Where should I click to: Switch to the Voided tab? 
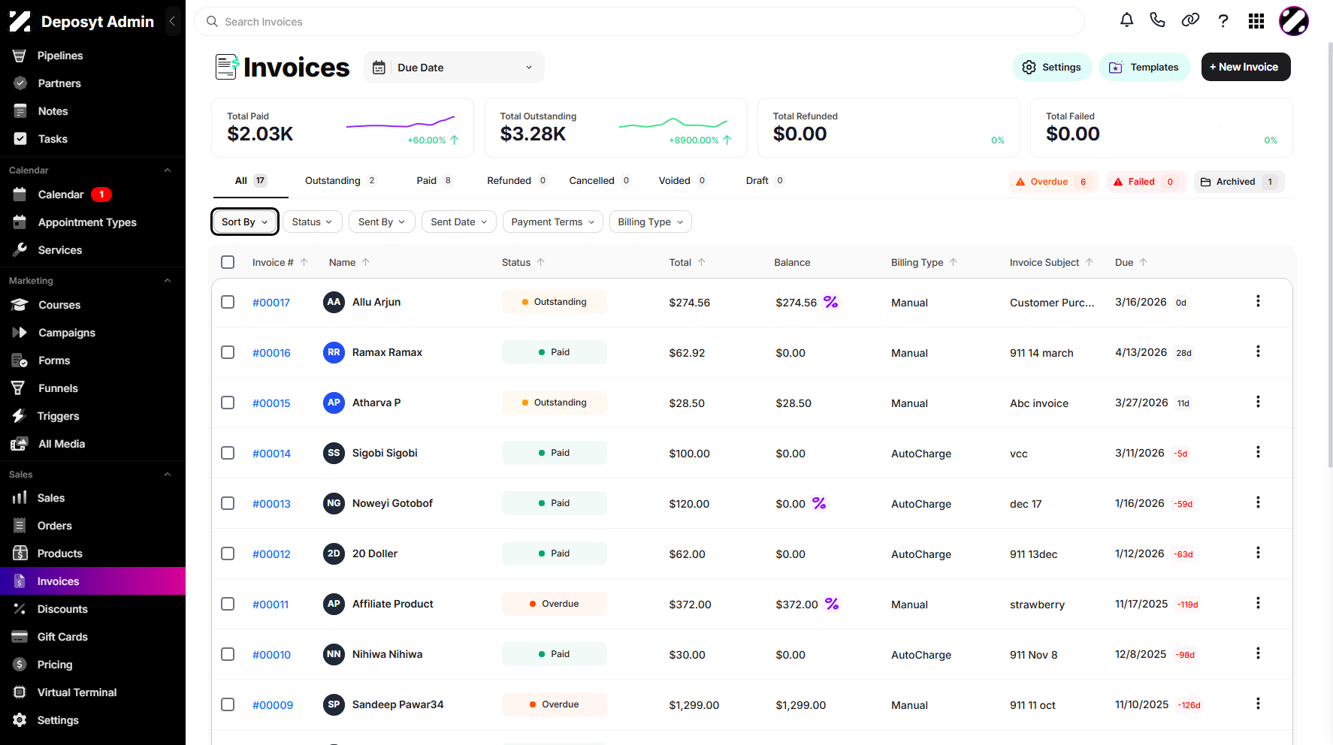coord(682,180)
